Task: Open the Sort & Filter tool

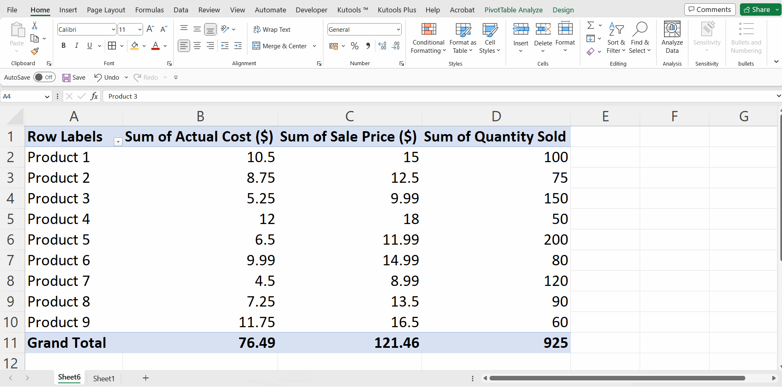Action: (x=616, y=38)
